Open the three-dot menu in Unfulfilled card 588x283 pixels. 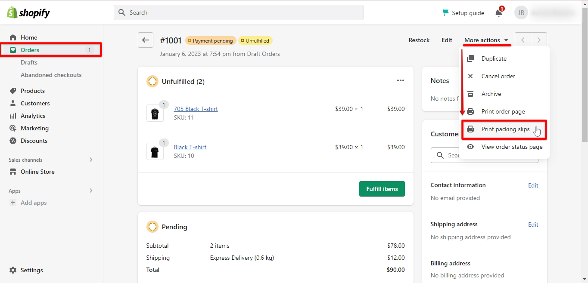[400, 80]
